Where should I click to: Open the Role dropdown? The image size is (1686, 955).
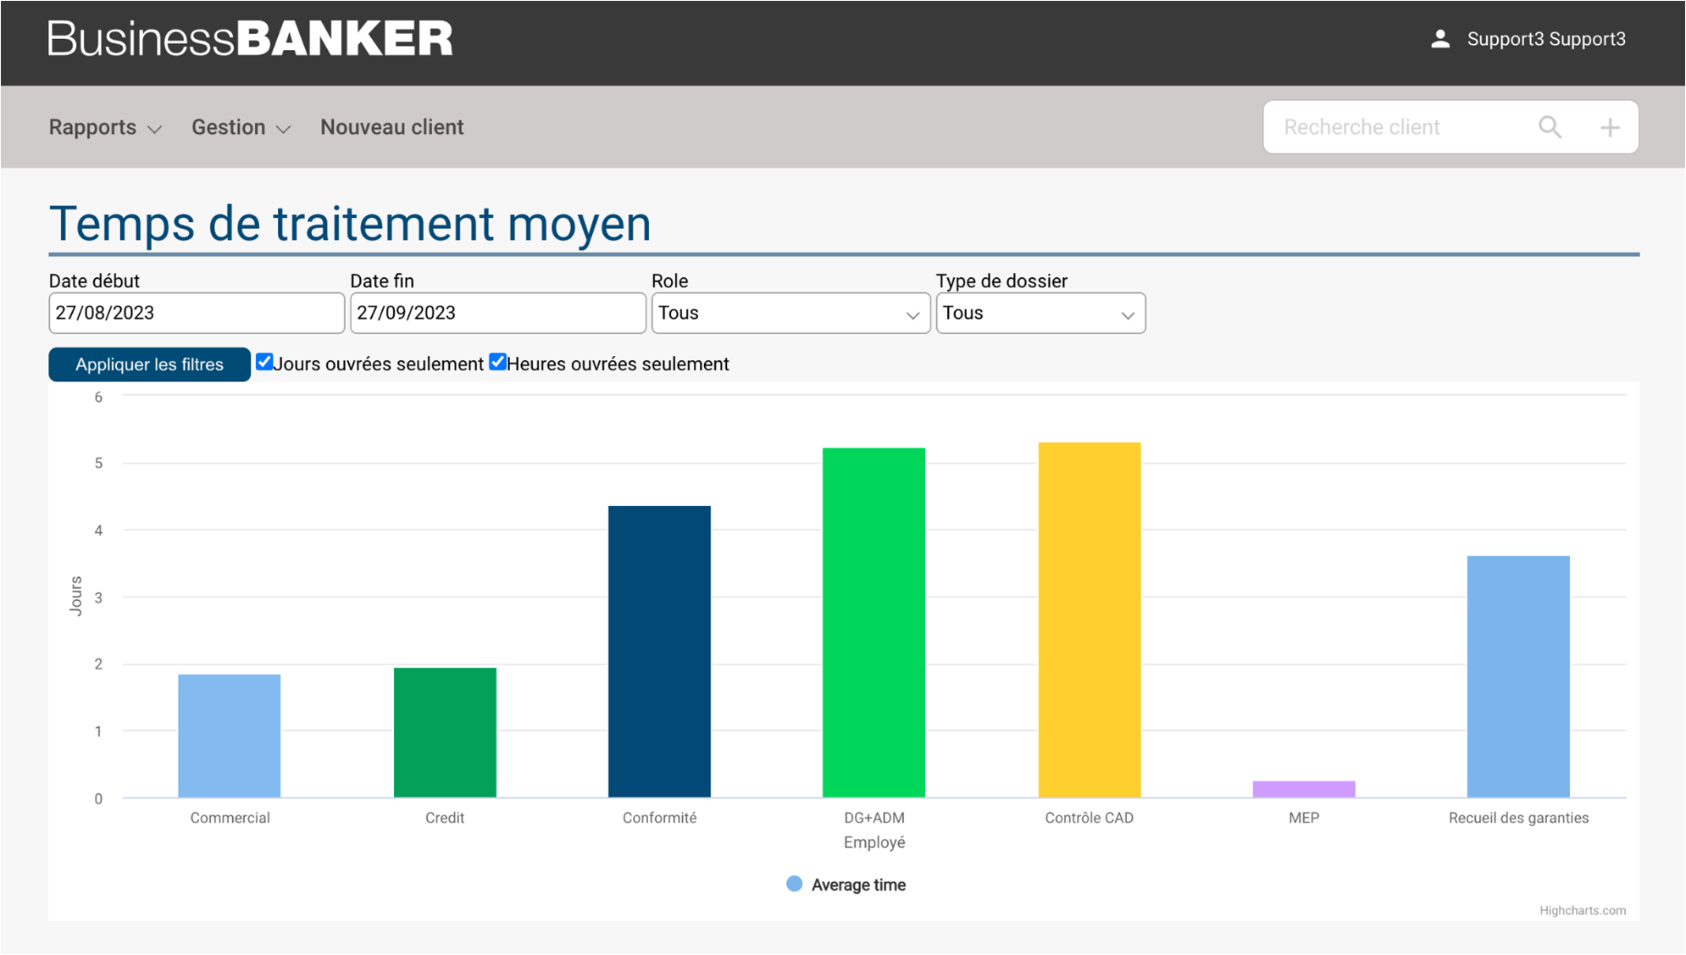point(790,314)
